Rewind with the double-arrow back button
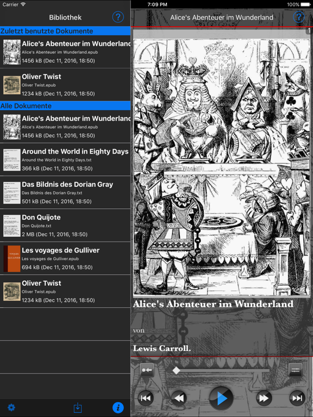Viewport: 313px width, 417px height. 179,398
